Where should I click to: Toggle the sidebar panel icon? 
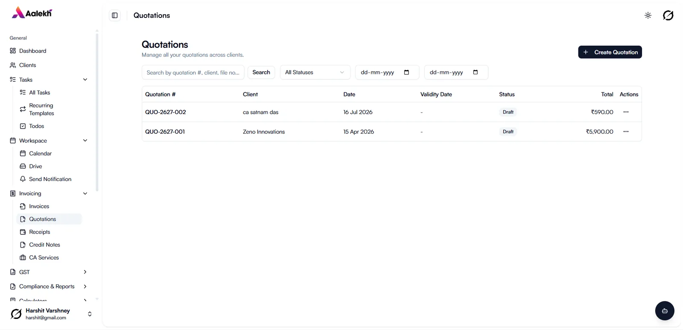coord(115,15)
